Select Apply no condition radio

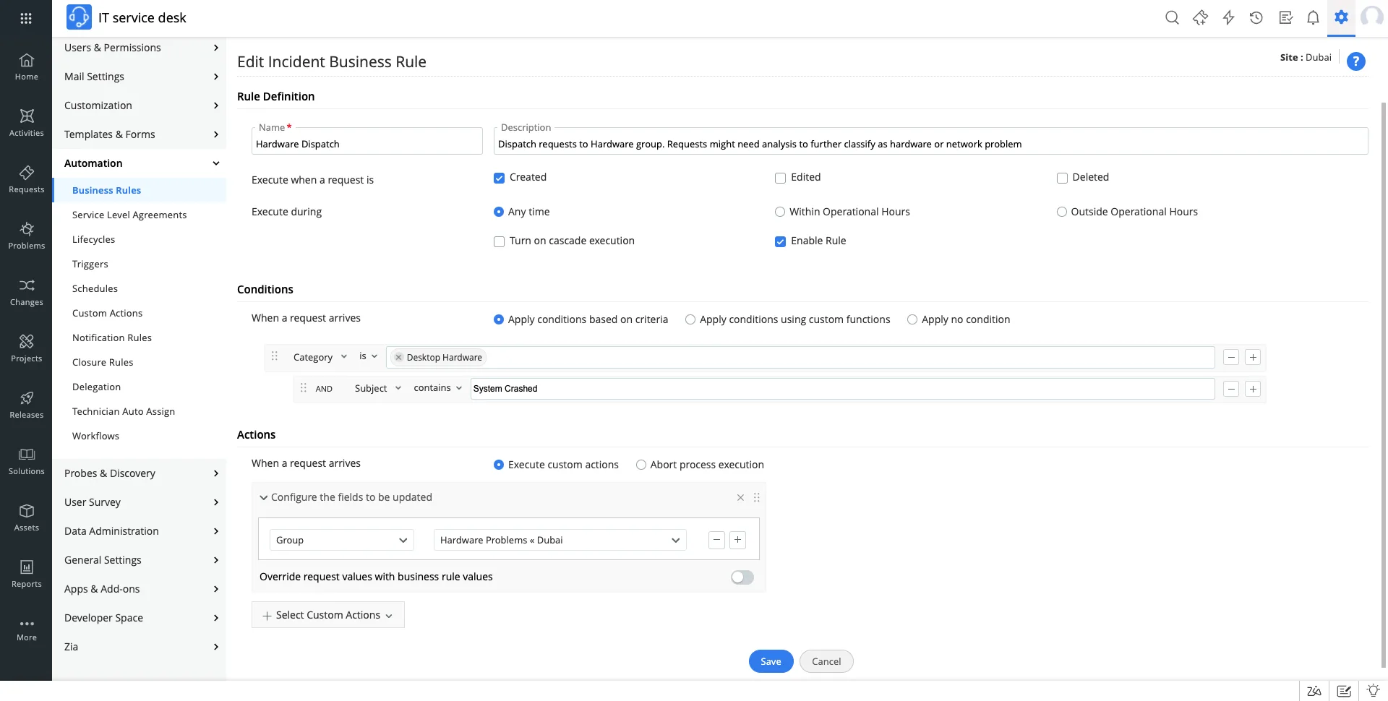click(x=912, y=319)
